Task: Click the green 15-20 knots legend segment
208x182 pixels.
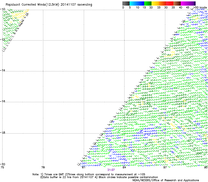Action: (148, 3)
